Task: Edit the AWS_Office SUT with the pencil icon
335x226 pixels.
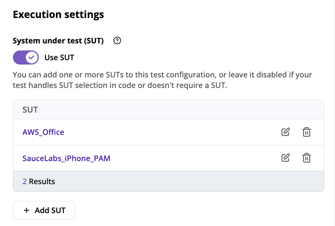Action: [285, 132]
